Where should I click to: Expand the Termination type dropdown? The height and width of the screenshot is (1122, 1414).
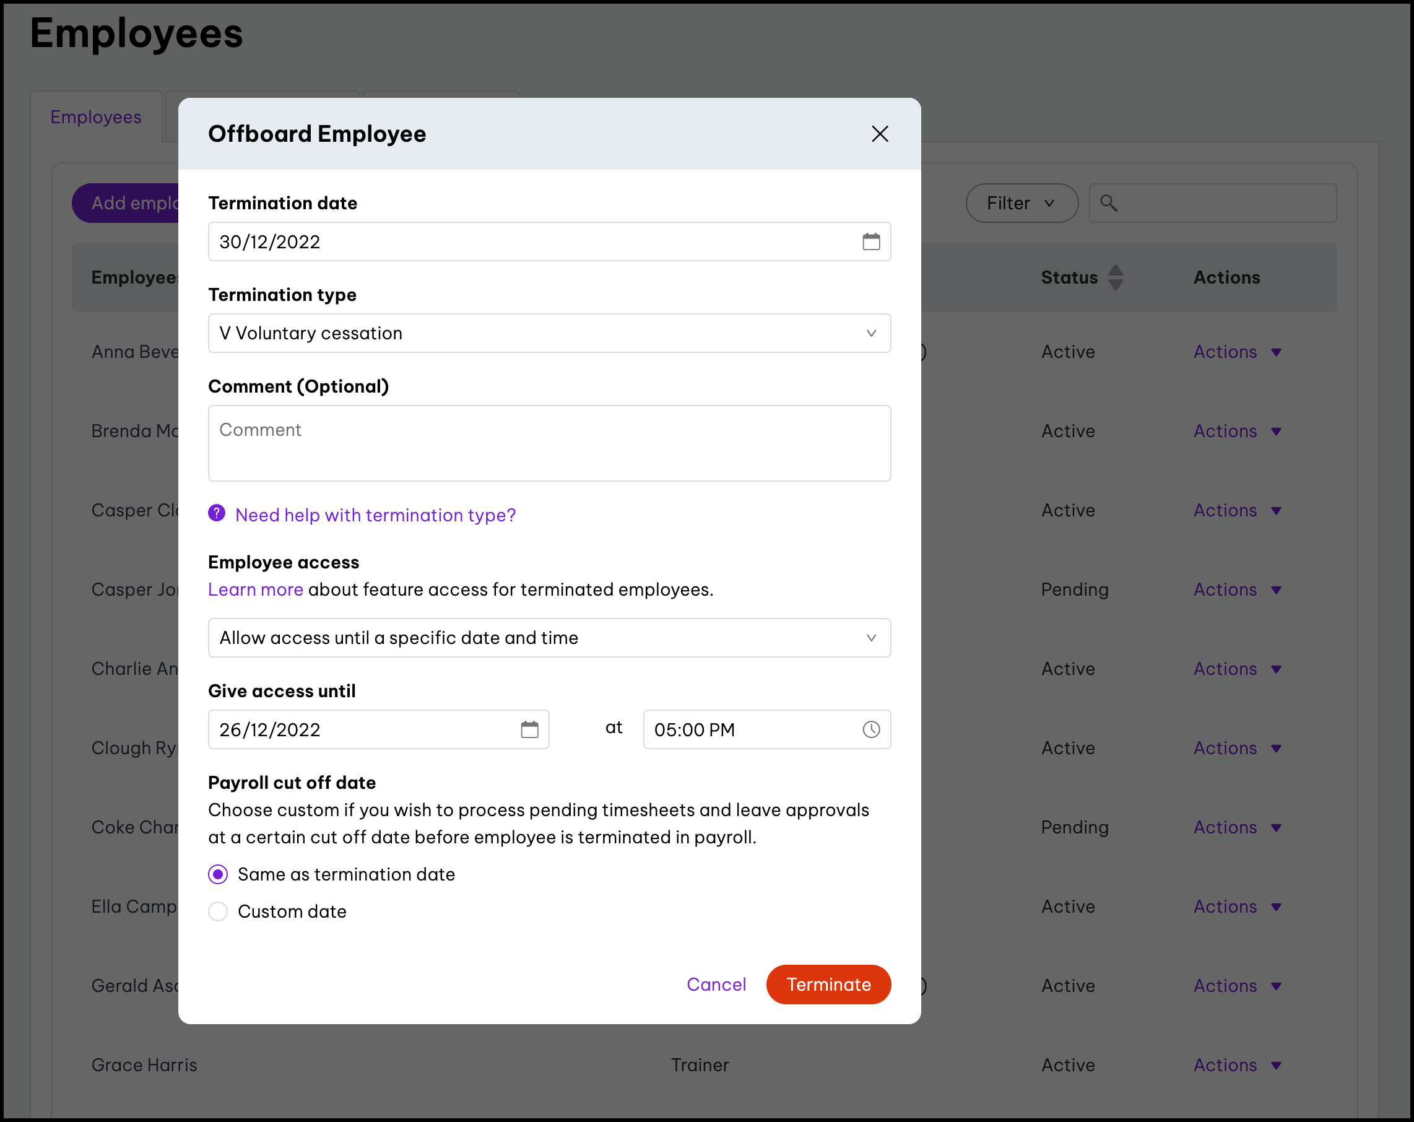click(549, 333)
